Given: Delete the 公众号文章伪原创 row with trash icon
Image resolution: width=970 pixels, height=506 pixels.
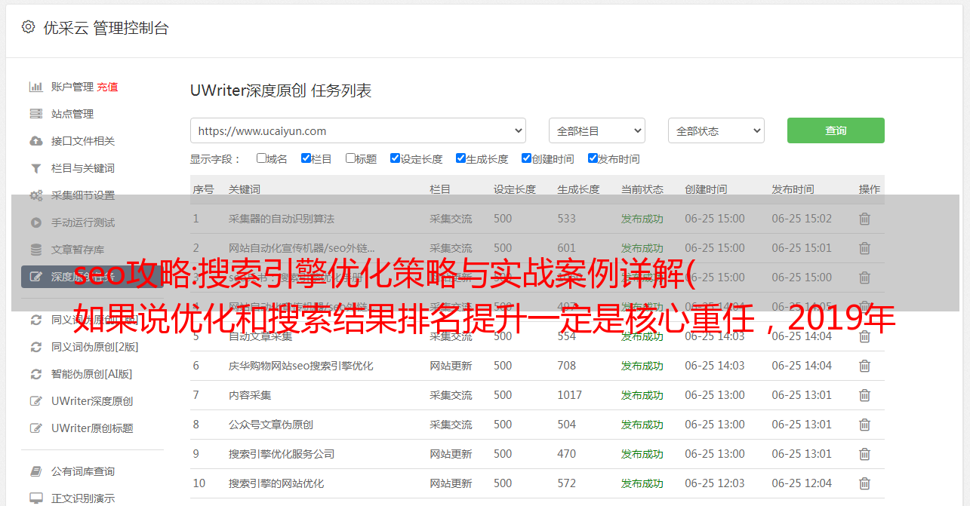Looking at the screenshot, I should (x=864, y=425).
